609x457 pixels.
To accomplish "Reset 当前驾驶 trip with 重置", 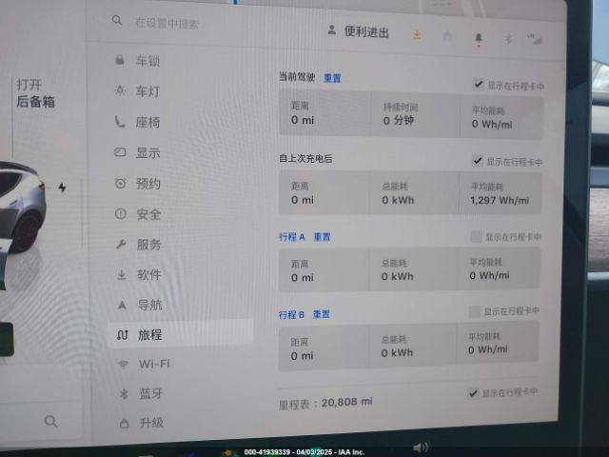I will 332,78.
